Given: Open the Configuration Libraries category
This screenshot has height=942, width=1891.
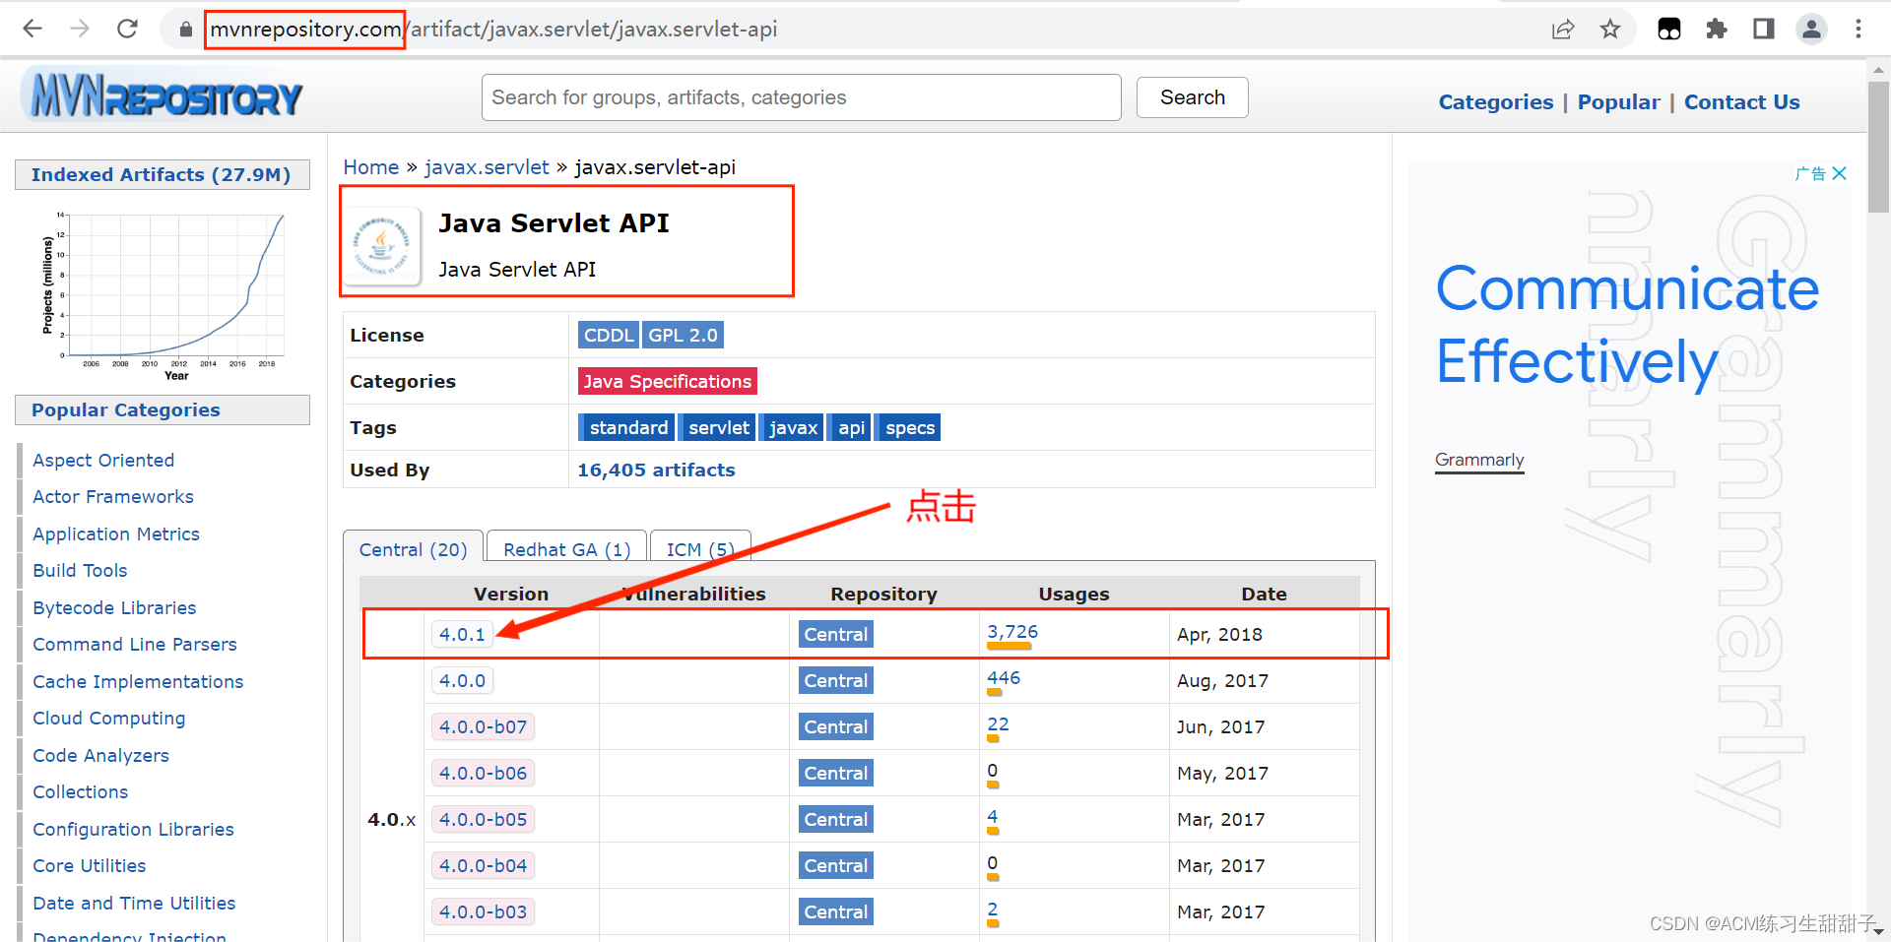Looking at the screenshot, I should pyautogui.click(x=133, y=829).
